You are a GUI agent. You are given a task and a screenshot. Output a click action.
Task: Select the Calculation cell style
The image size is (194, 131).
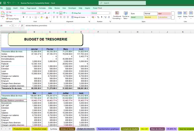(x=164, y=17)
